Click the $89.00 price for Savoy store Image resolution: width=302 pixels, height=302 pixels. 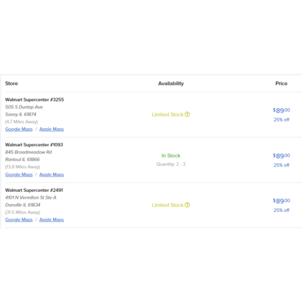click(281, 110)
